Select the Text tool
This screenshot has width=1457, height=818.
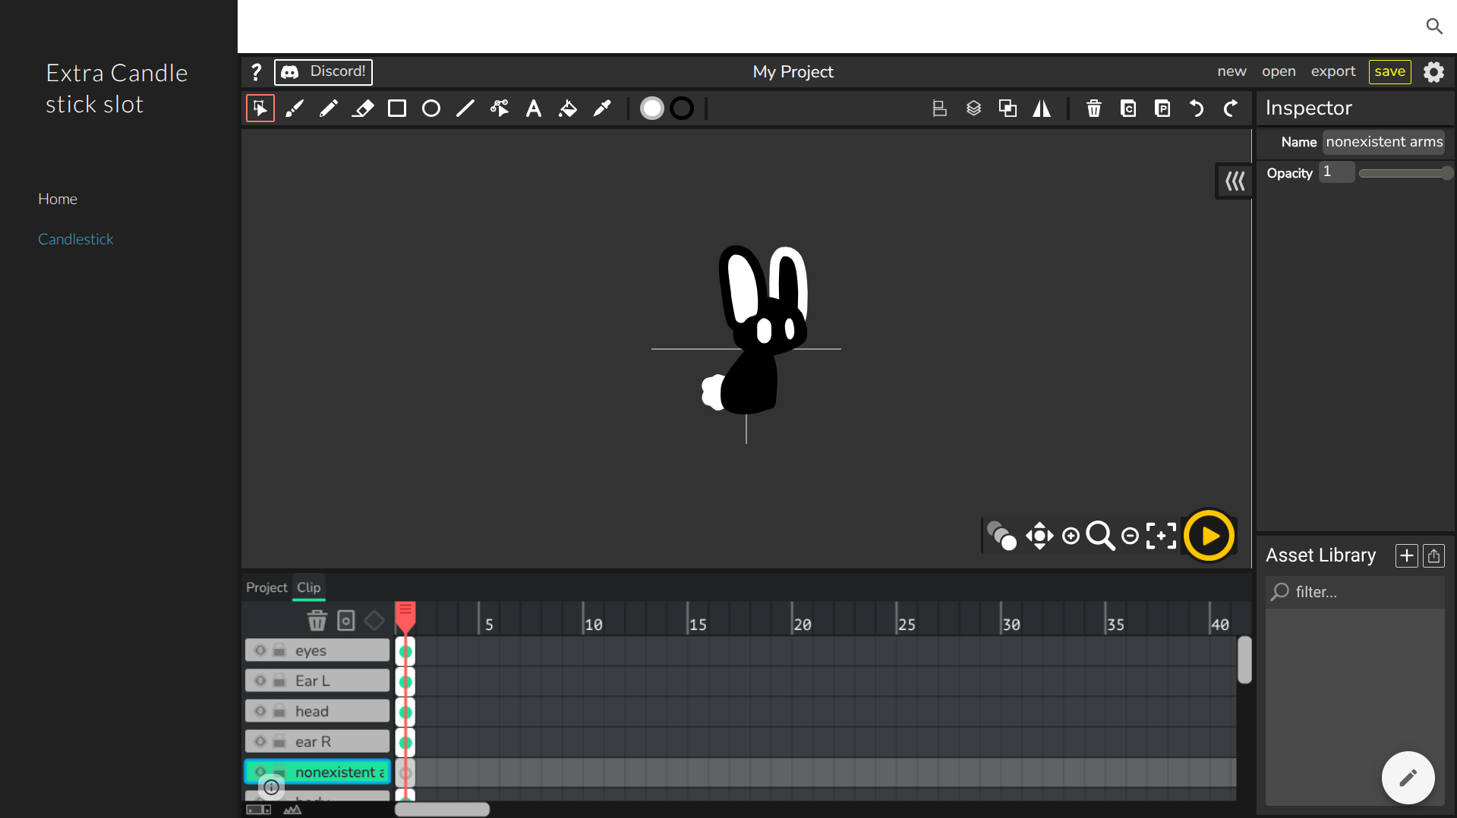(x=534, y=109)
